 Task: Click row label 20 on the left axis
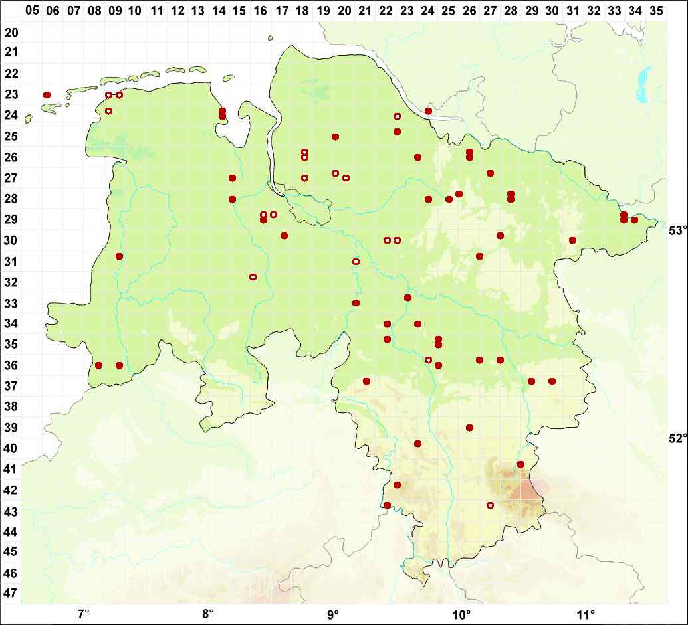click(12, 33)
